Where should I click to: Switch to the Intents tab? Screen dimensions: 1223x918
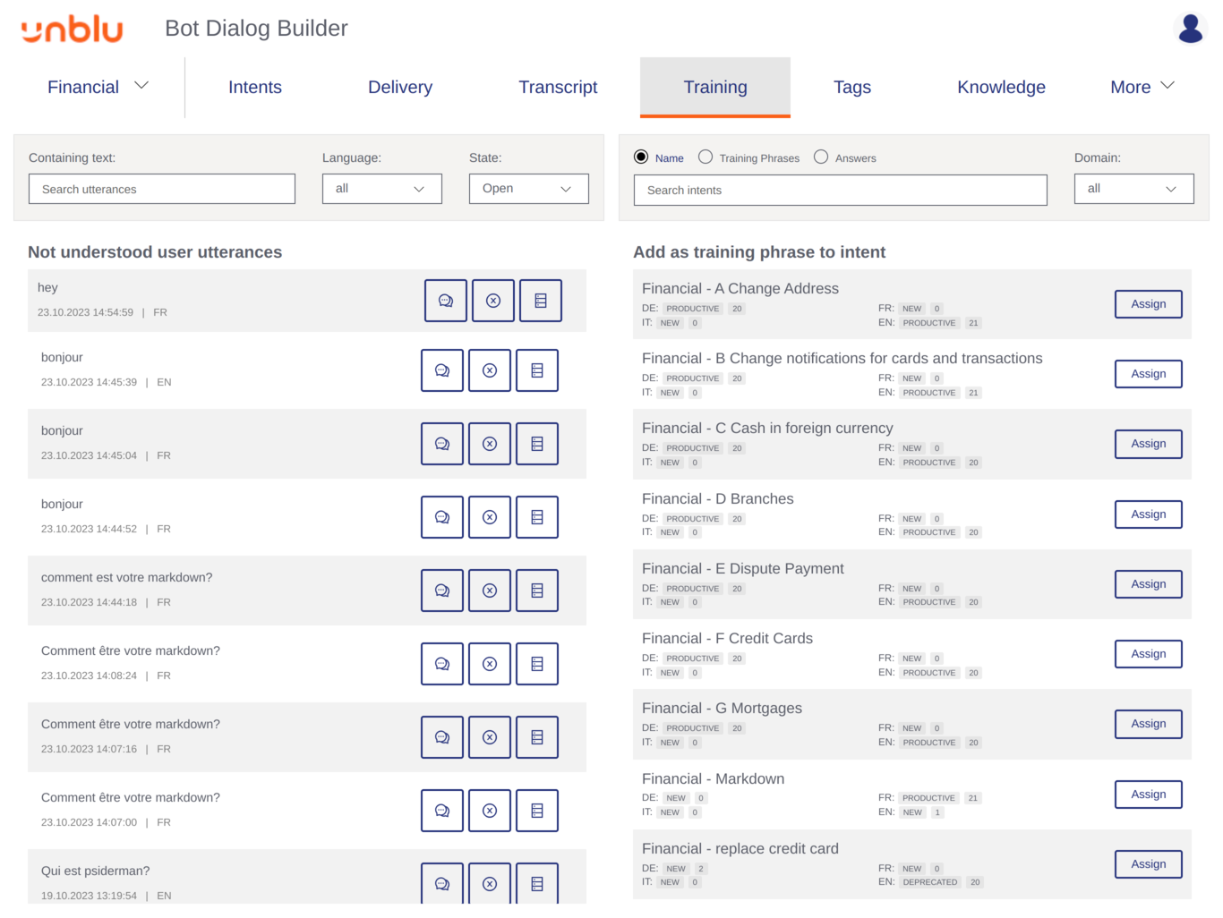pyautogui.click(x=255, y=87)
